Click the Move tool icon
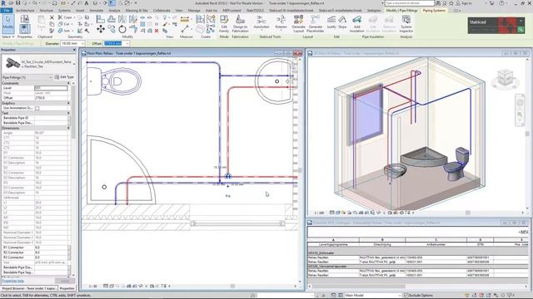The height and width of the screenshot is (299, 533). pyautogui.click(x=101, y=30)
